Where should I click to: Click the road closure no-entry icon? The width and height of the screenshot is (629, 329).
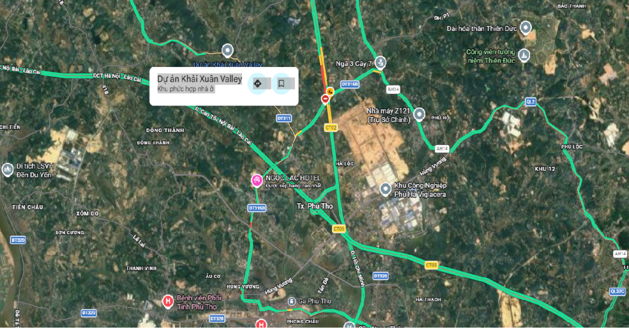pyautogui.click(x=326, y=98)
